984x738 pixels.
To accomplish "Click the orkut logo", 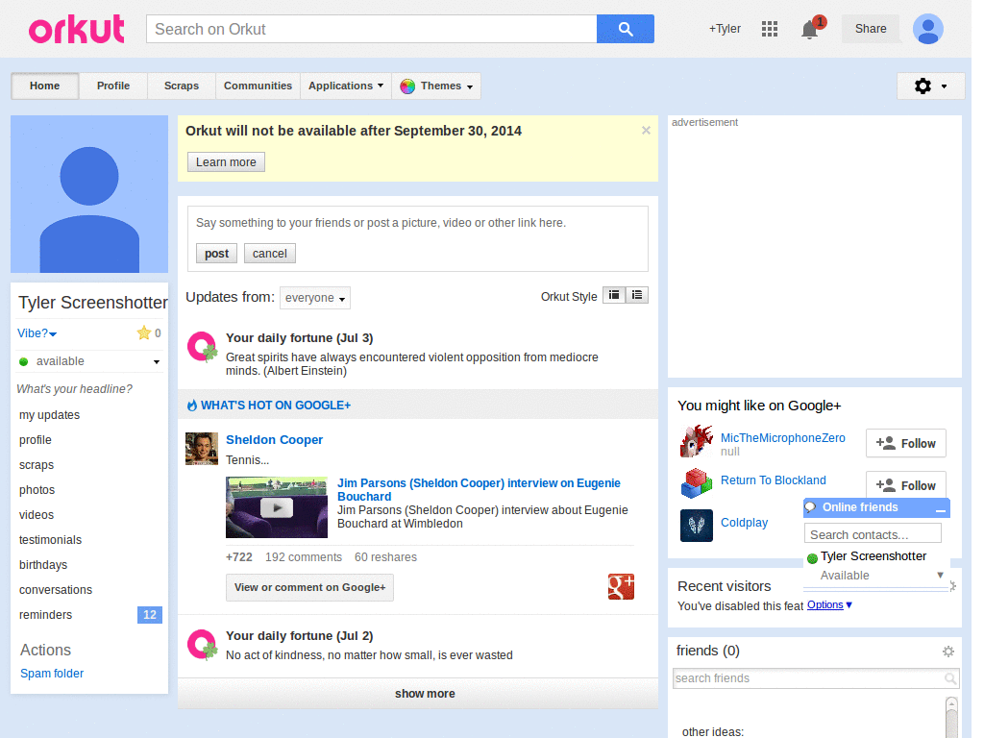I will (77, 30).
